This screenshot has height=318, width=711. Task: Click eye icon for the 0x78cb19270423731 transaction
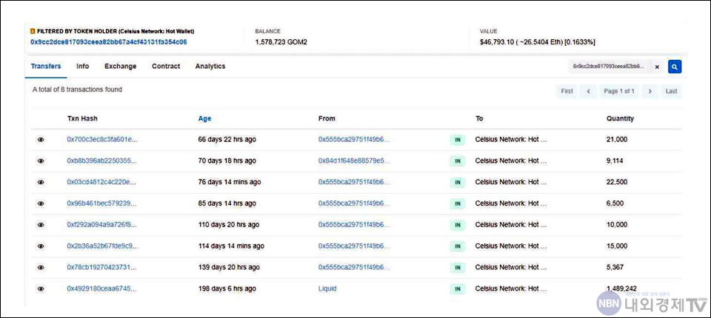coord(41,268)
